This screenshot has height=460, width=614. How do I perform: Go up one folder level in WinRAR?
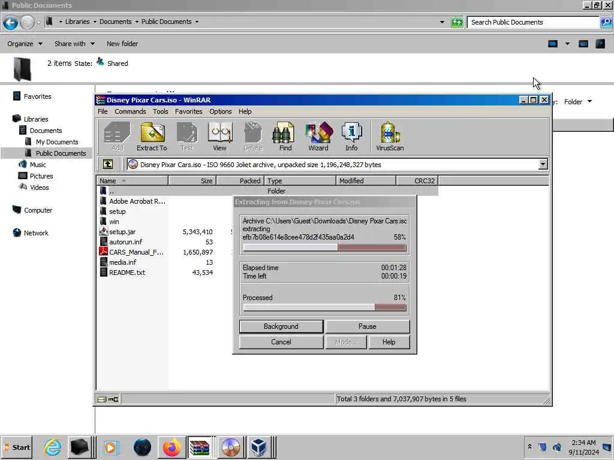point(108,164)
